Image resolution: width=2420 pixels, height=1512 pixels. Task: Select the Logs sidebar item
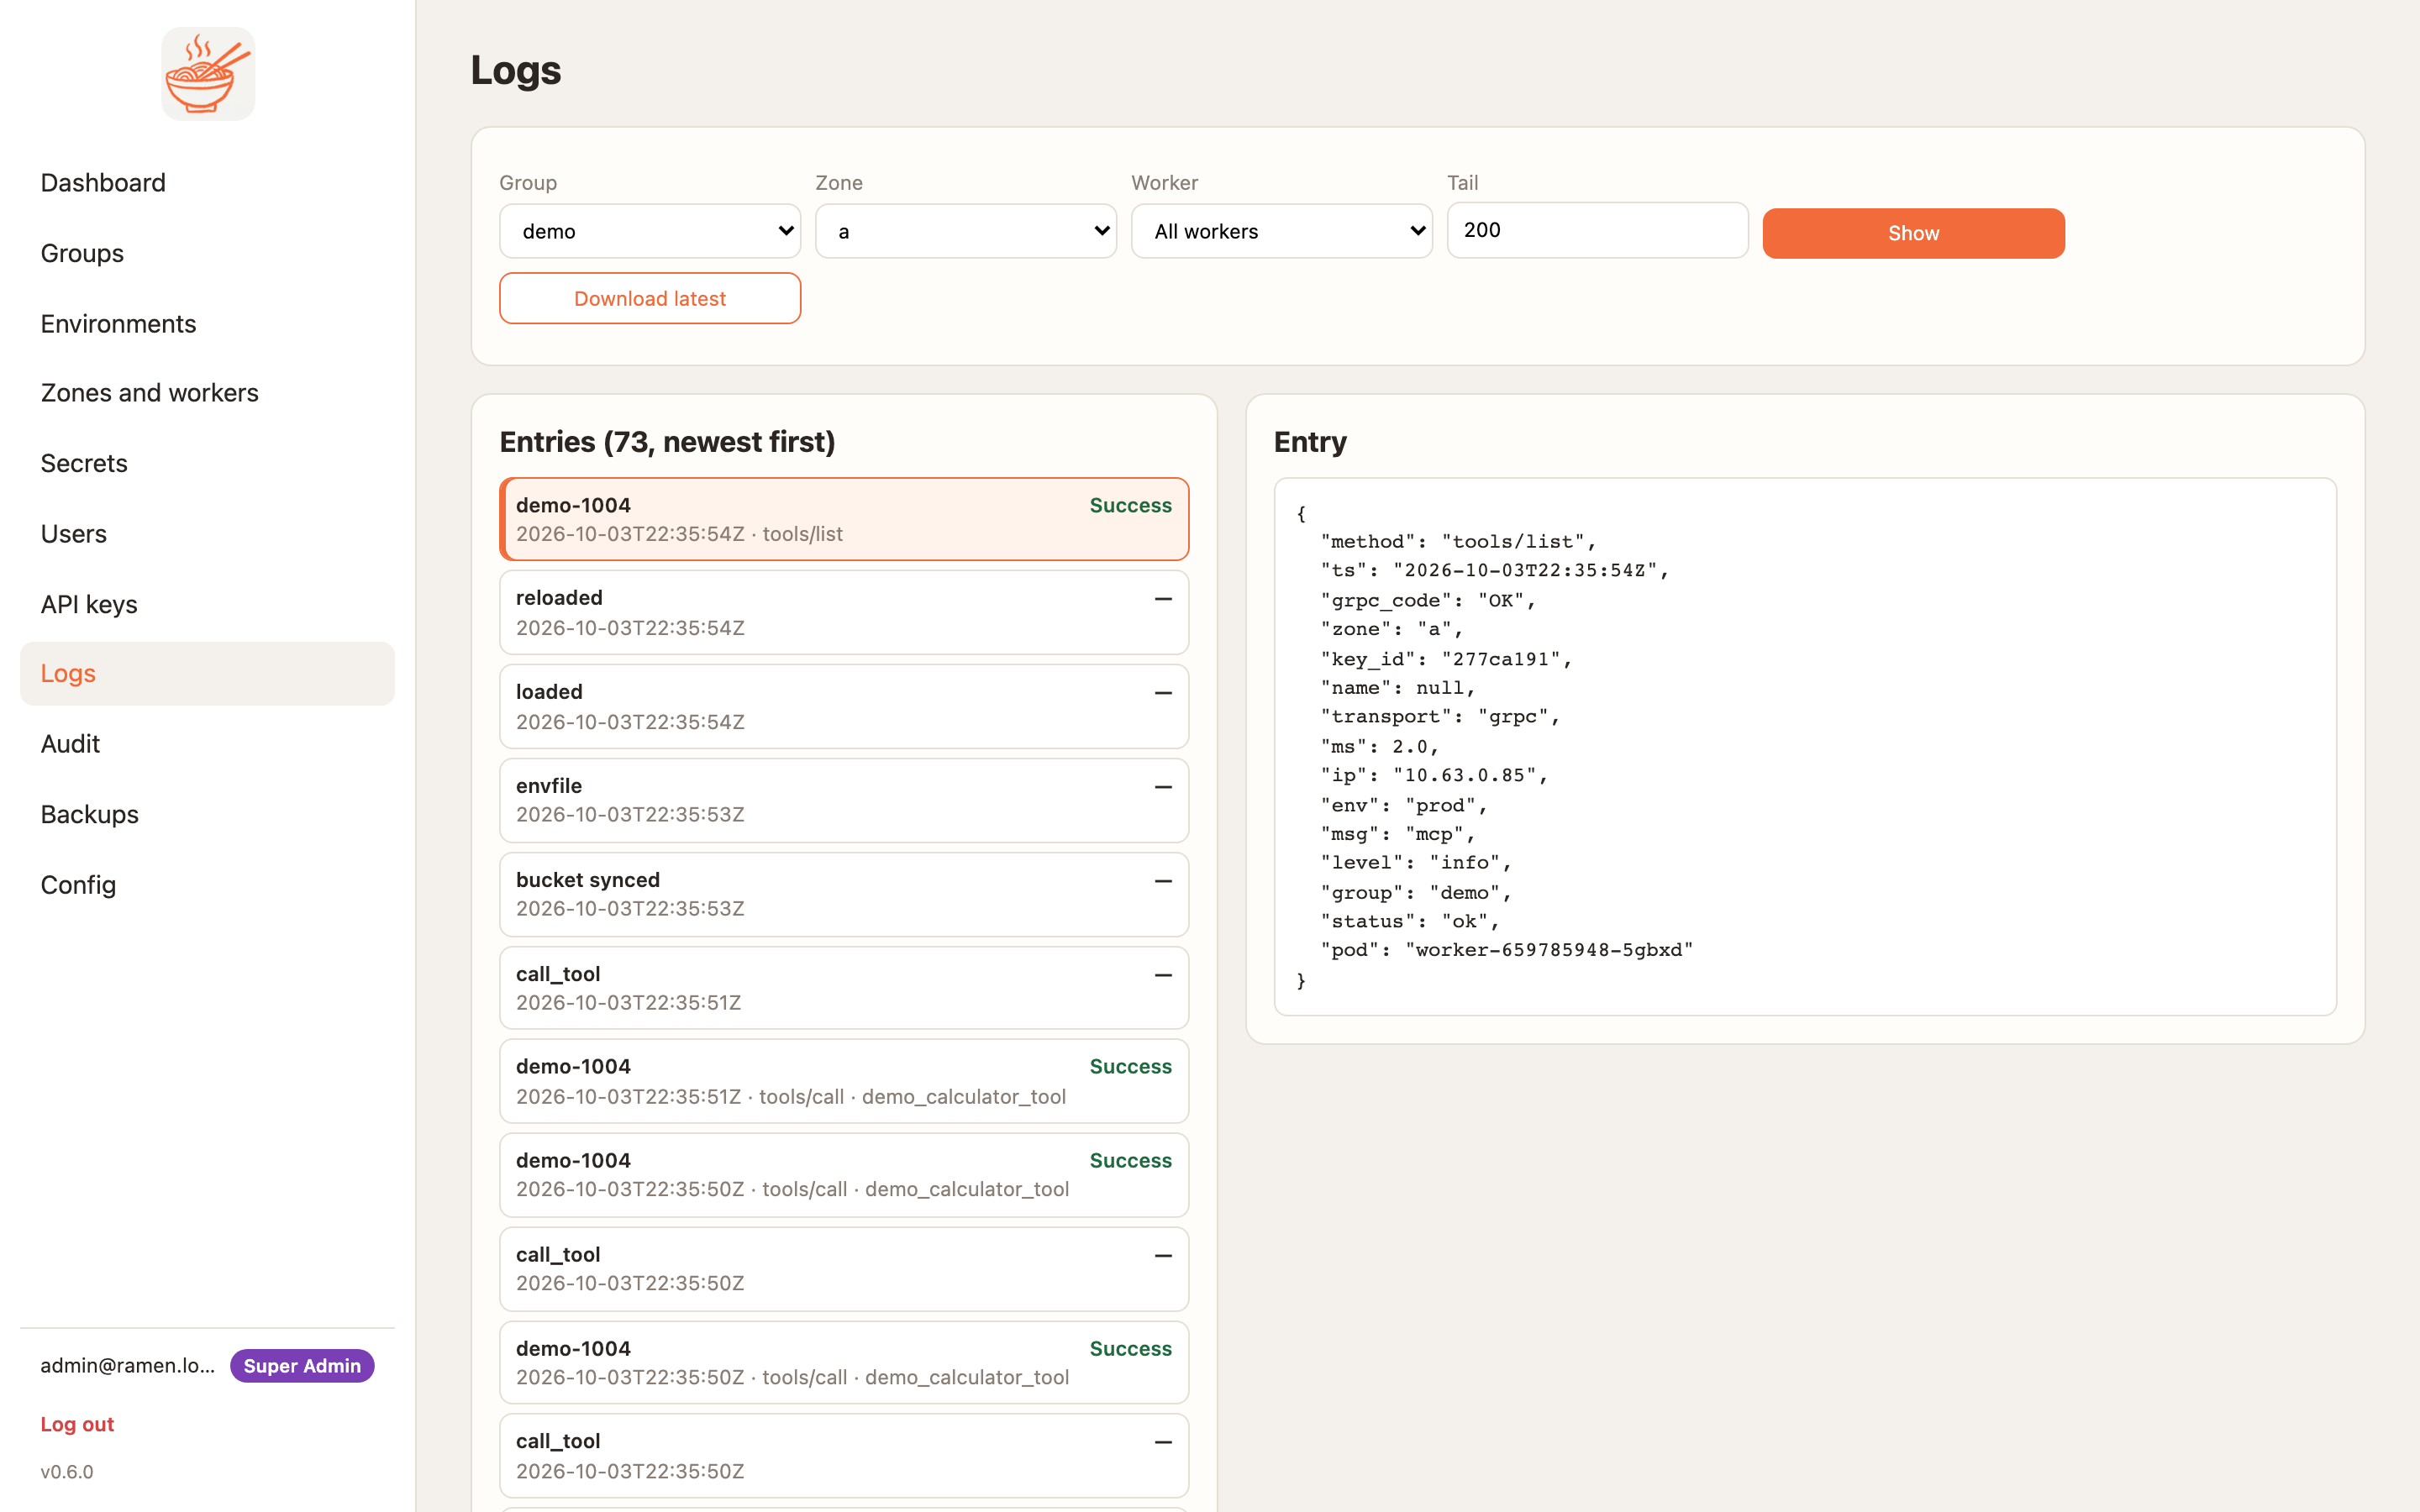pyautogui.click(x=207, y=673)
